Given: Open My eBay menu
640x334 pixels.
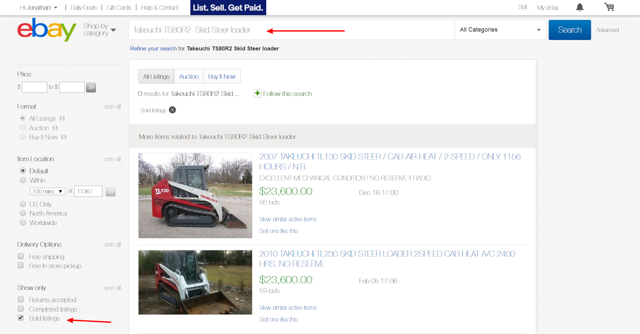Looking at the screenshot, I should (x=548, y=8).
